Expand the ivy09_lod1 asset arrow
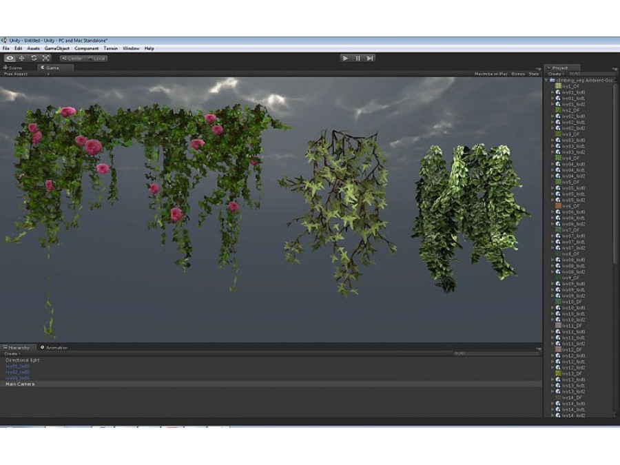This screenshot has width=620, height=465. 552,290
